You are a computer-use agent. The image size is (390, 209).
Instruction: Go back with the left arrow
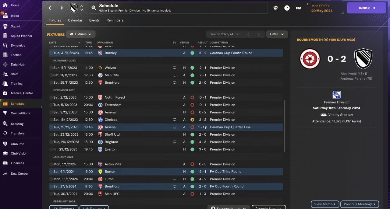(x=50, y=8)
